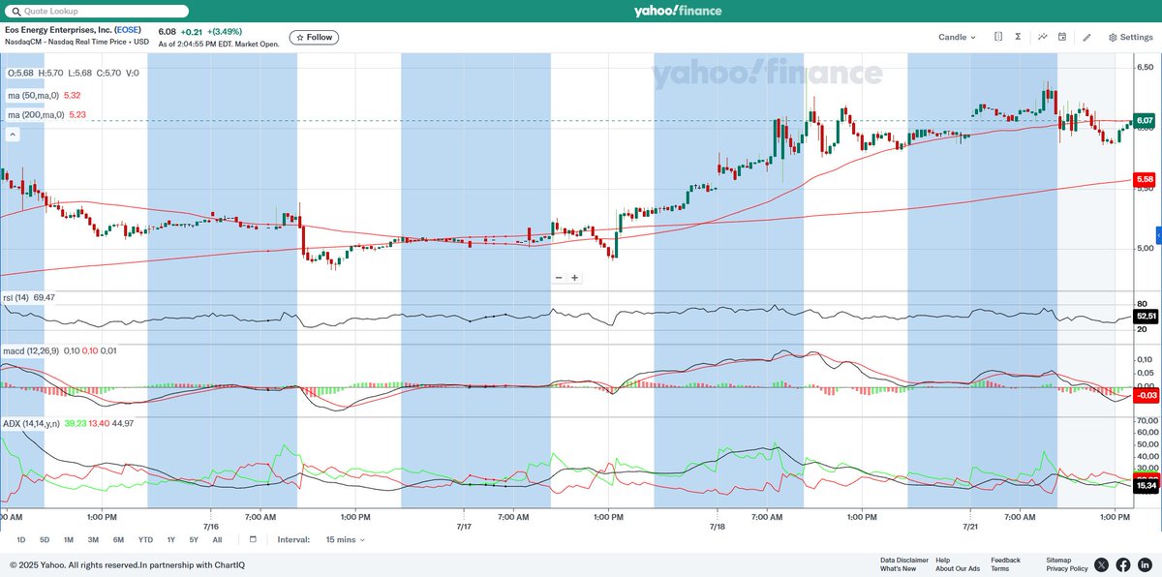The width and height of the screenshot is (1162, 577).
Task: Switch to the 3M range
Action: click(x=93, y=539)
